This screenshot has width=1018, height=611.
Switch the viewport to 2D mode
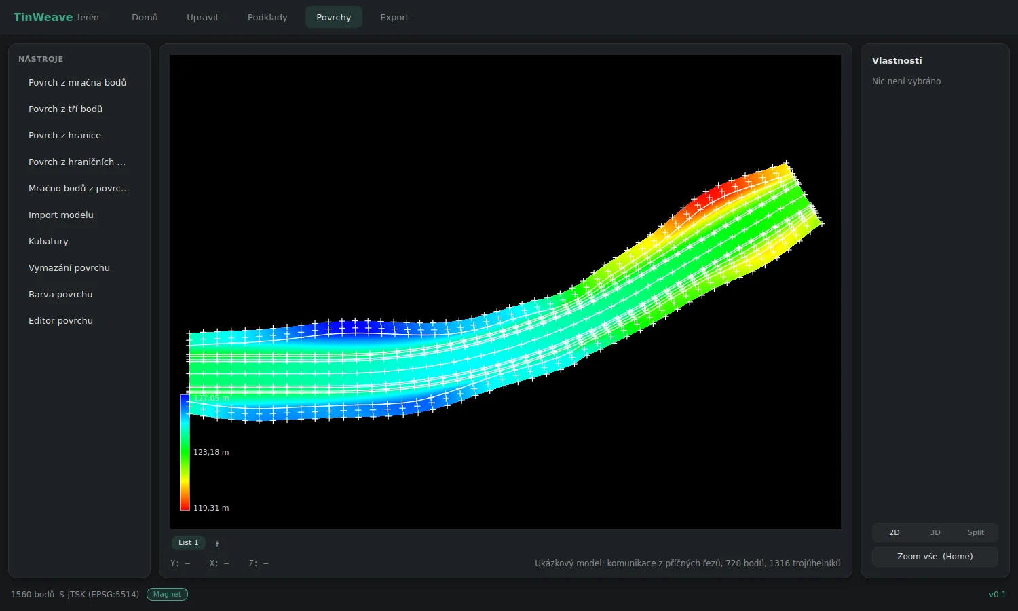pos(894,532)
